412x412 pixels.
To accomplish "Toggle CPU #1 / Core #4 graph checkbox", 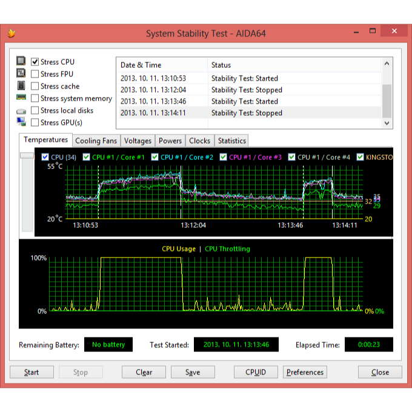I will pyautogui.click(x=291, y=157).
